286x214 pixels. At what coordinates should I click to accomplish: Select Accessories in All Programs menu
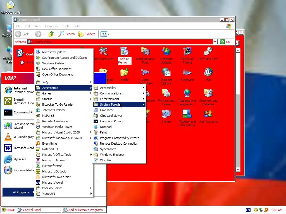[x=64, y=88]
